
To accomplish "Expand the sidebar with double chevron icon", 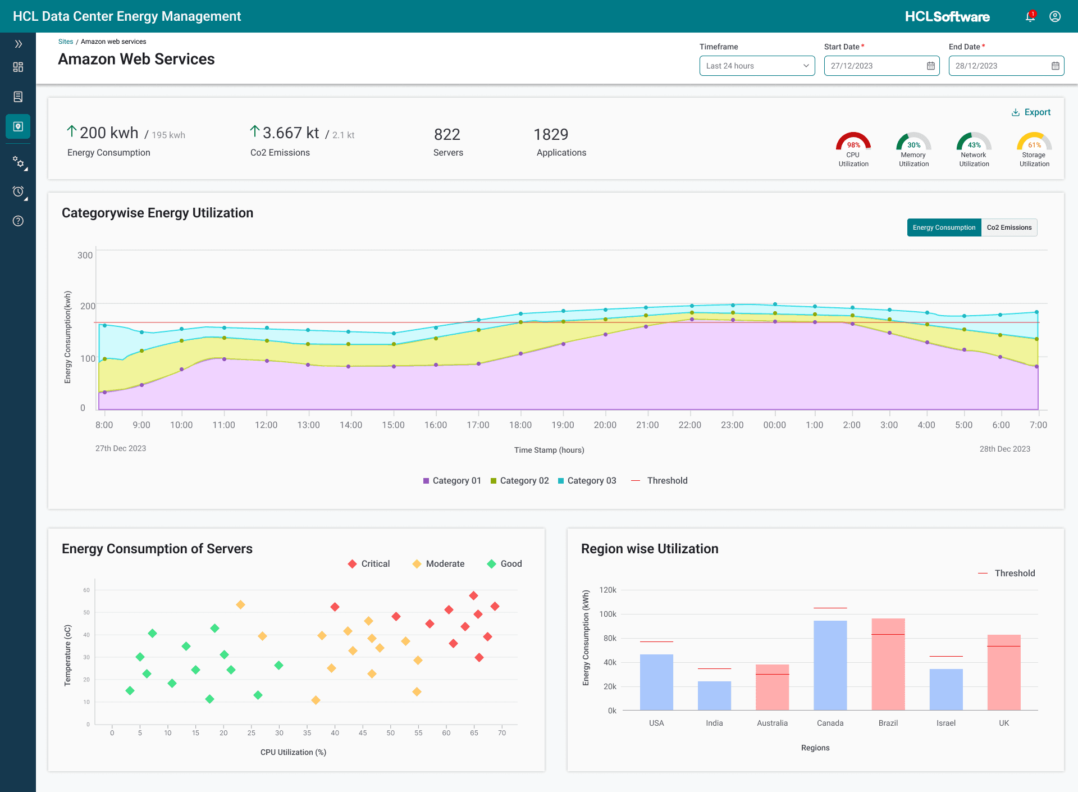I will tap(18, 44).
